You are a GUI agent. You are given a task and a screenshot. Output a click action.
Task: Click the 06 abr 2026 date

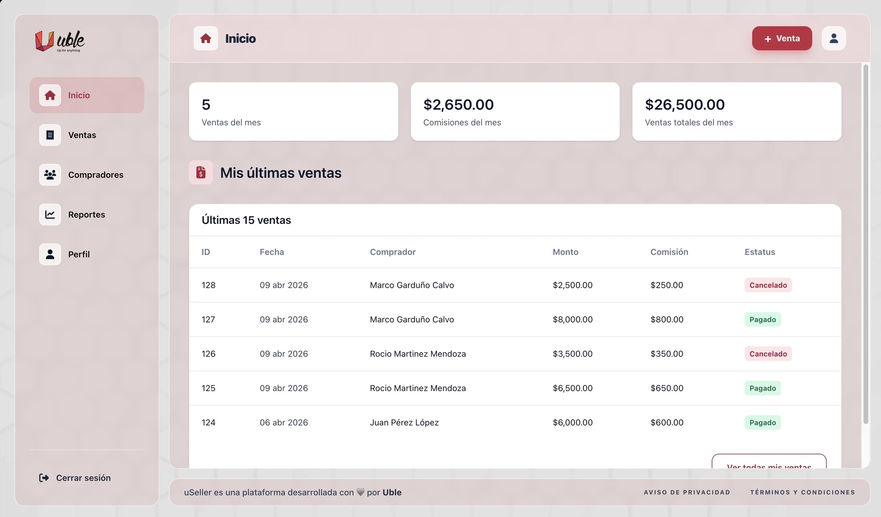pos(284,423)
